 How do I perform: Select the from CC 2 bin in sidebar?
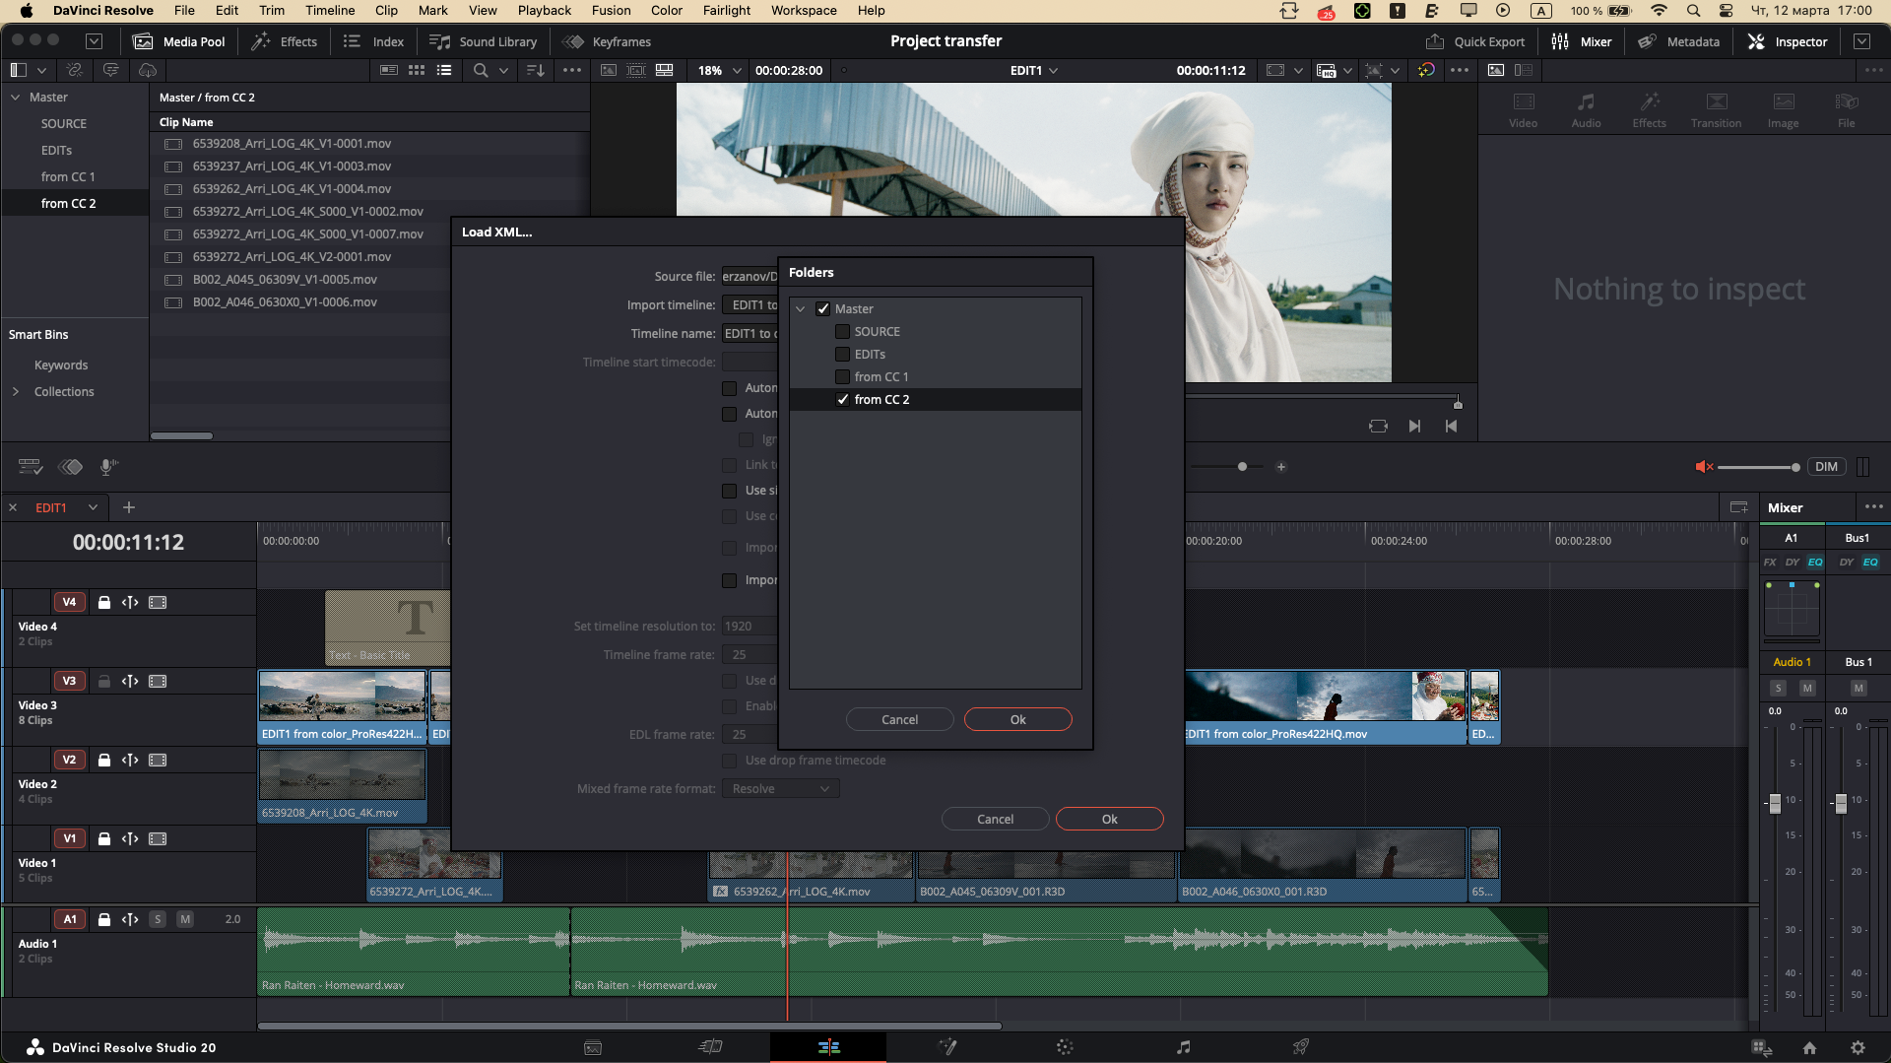pyautogui.click(x=68, y=203)
